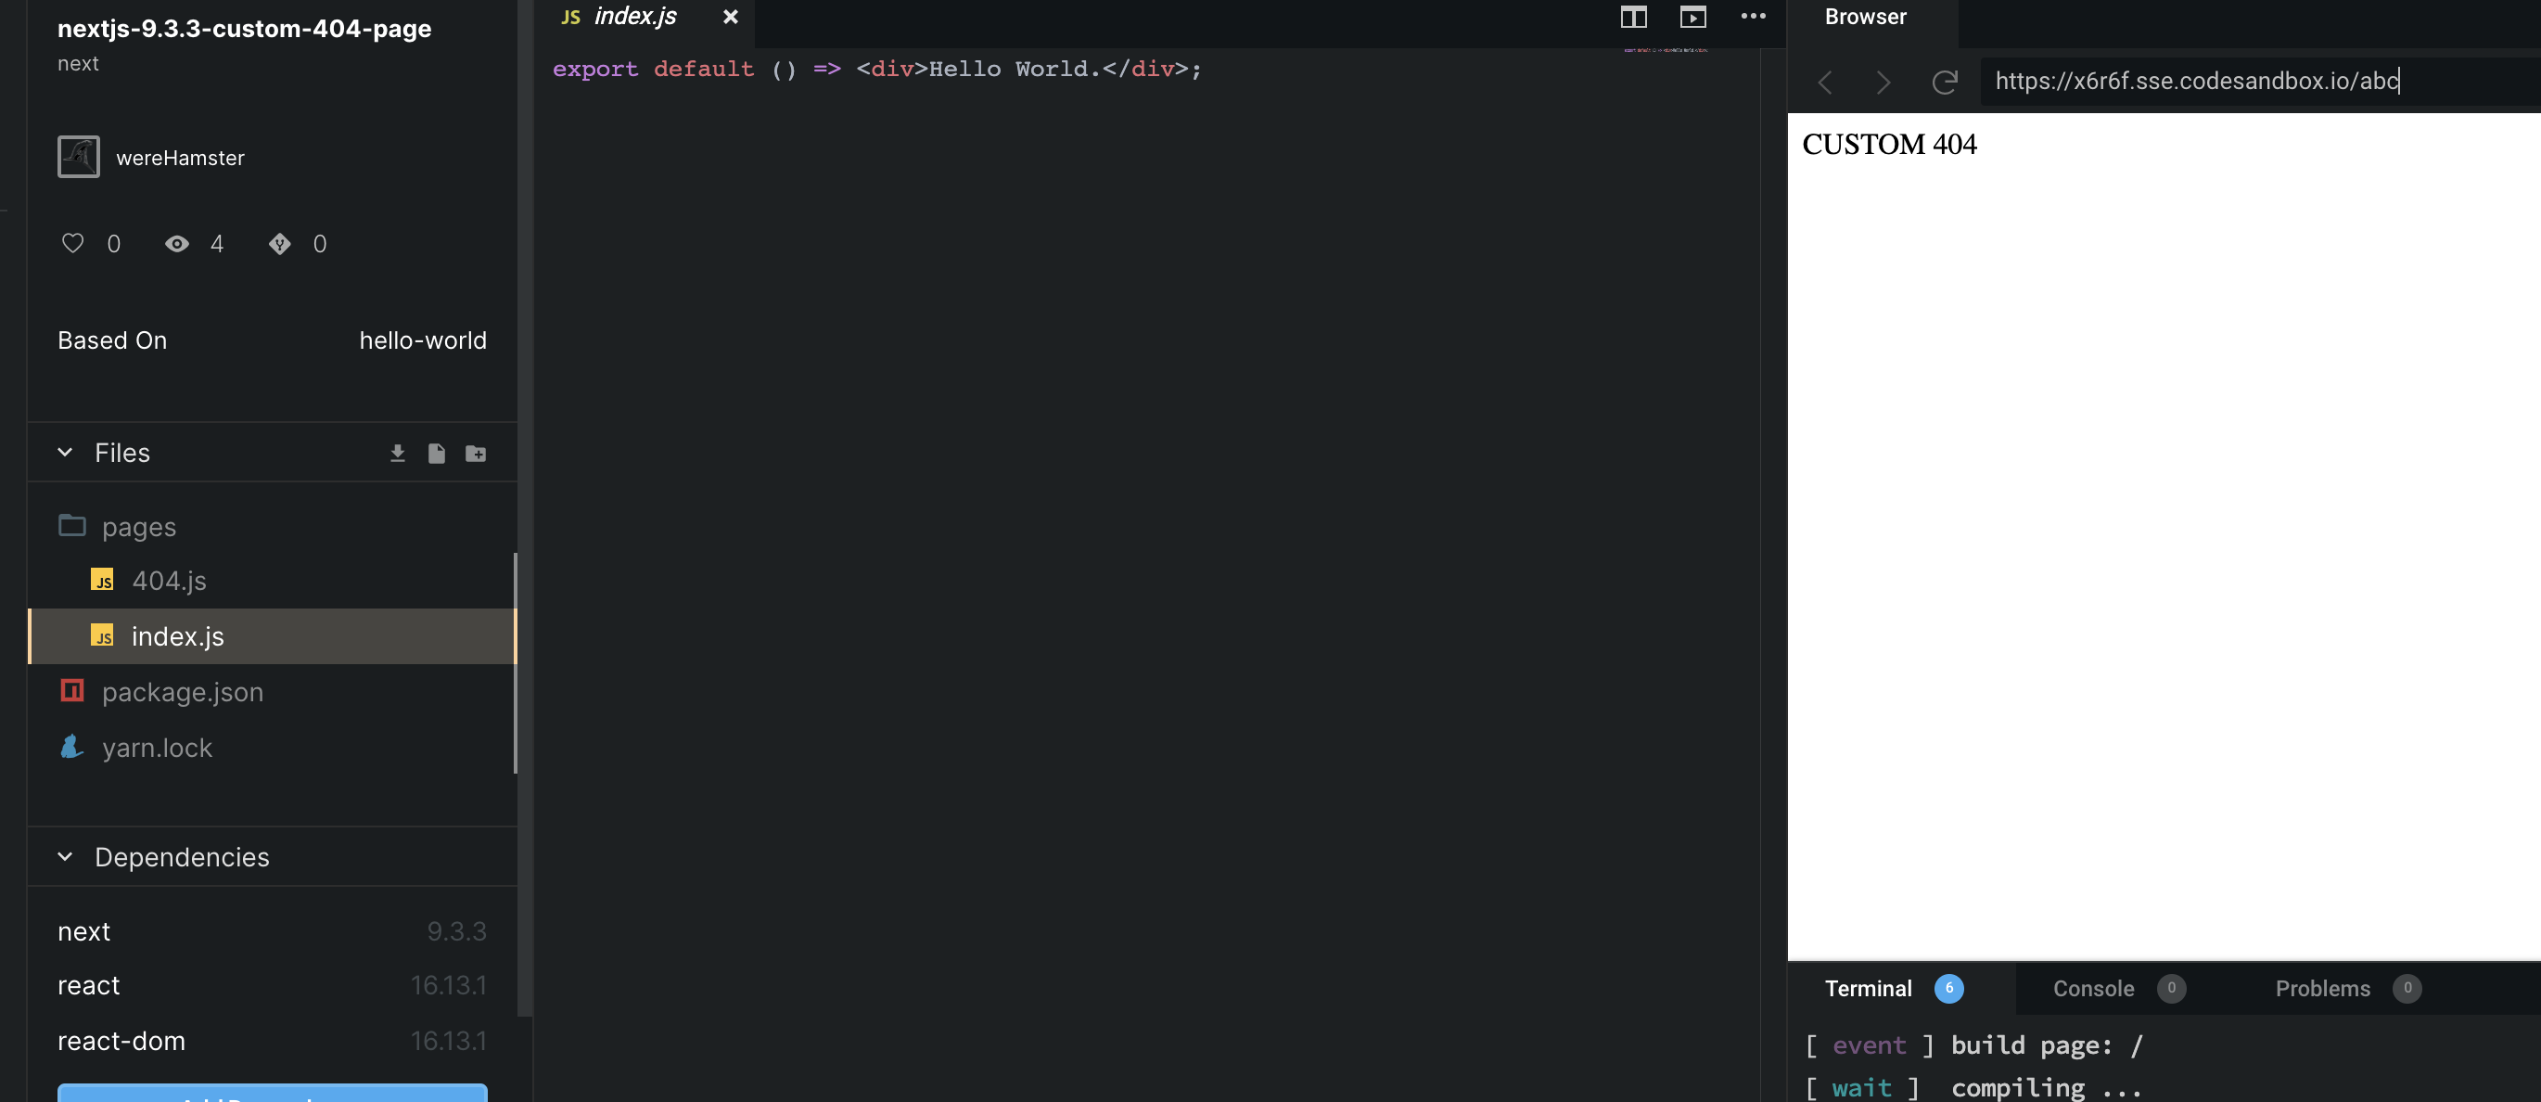Click the react dependency entry
The image size is (2541, 1102).
[272, 985]
